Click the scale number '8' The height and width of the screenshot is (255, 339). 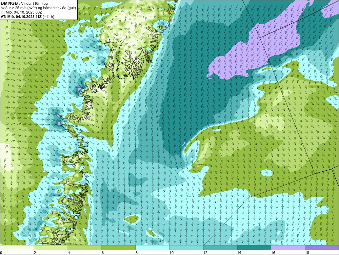[136, 253]
